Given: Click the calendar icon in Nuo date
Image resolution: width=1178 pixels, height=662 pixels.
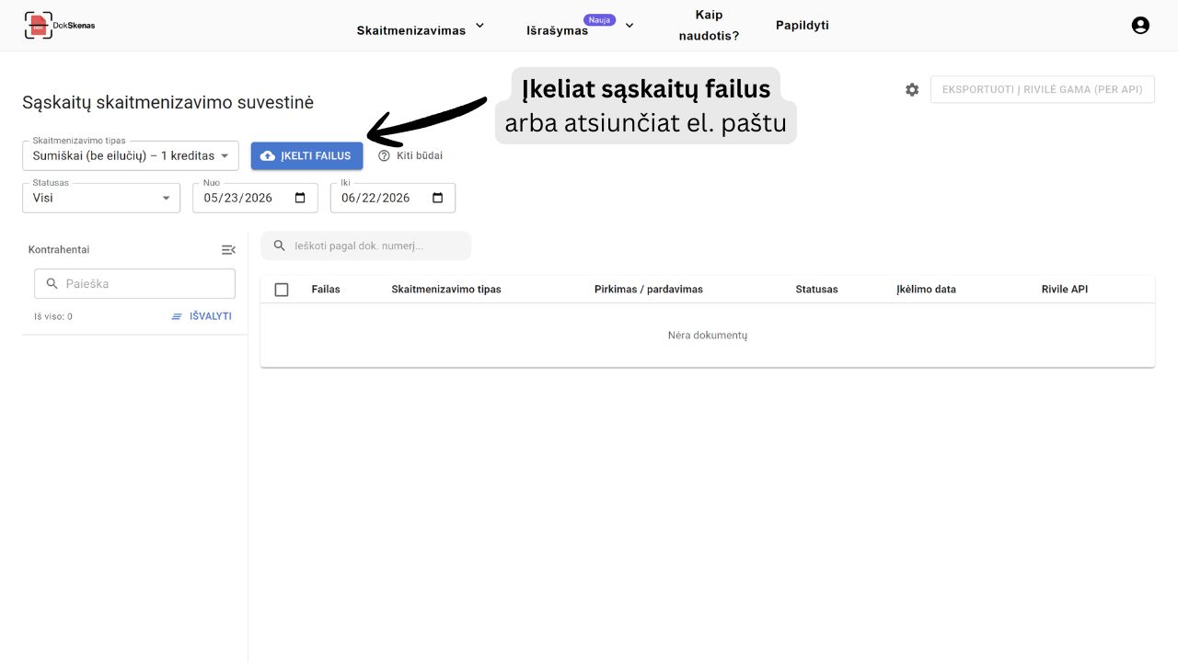Looking at the screenshot, I should pos(300,198).
